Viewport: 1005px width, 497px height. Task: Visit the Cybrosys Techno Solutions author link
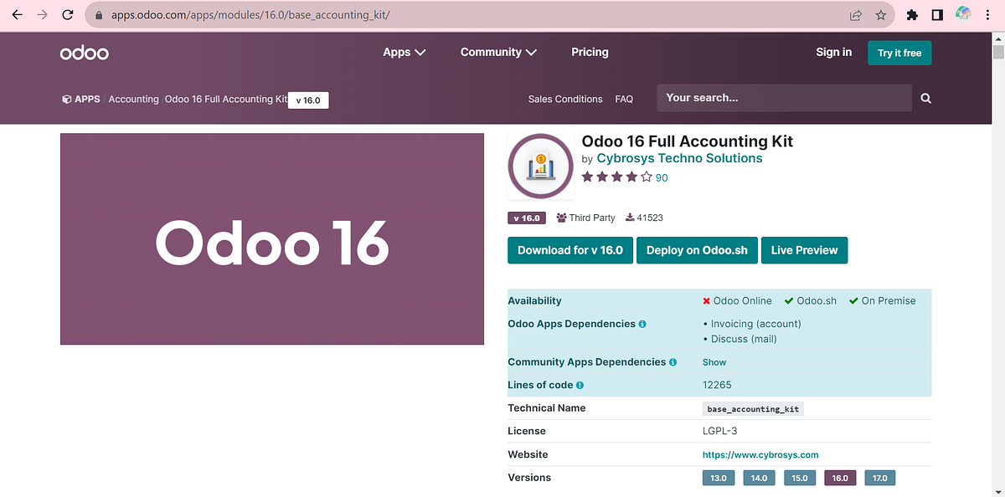coord(679,157)
